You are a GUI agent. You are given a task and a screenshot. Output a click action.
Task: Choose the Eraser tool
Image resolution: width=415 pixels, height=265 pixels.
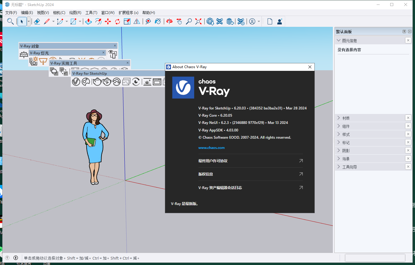(x=37, y=21)
